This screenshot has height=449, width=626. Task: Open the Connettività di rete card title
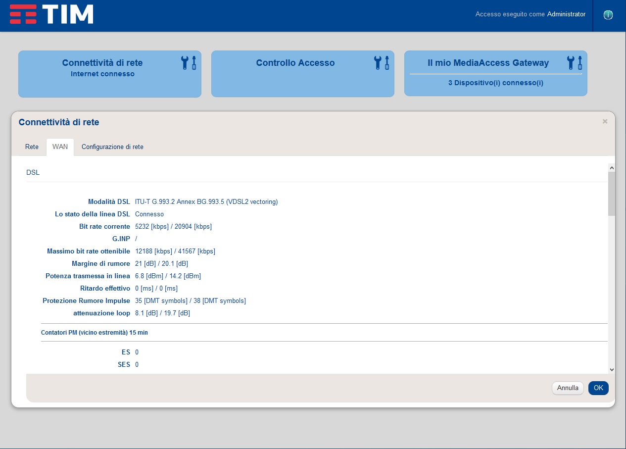pos(102,63)
